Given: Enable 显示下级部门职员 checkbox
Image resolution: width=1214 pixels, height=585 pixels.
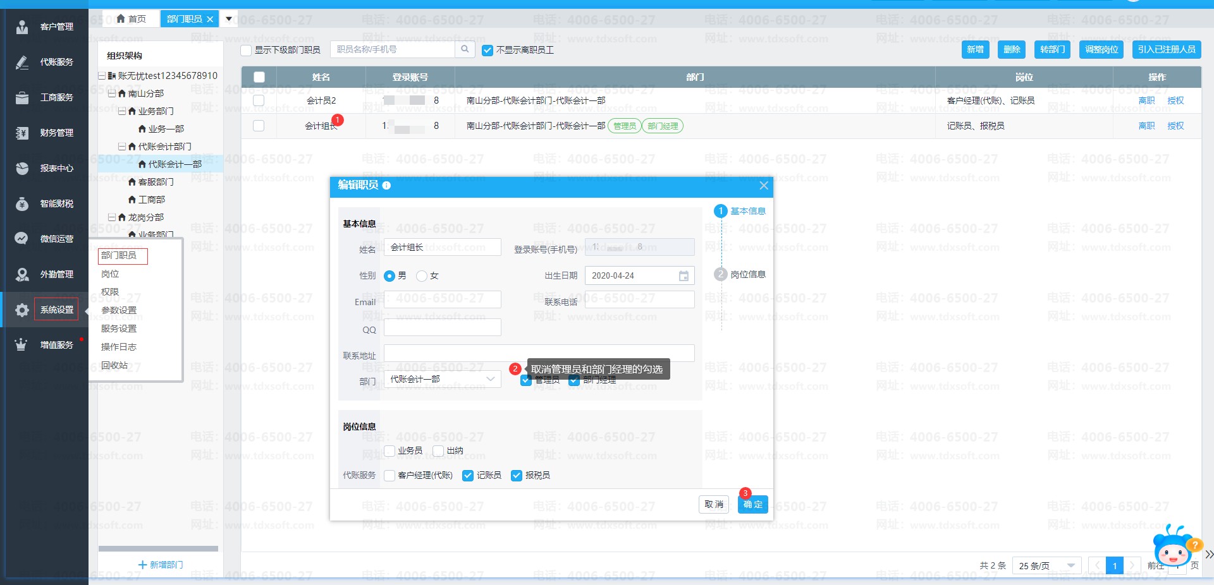Looking at the screenshot, I should (x=247, y=50).
